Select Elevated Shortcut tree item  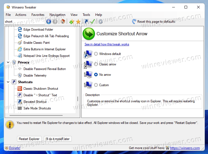point(35,102)
